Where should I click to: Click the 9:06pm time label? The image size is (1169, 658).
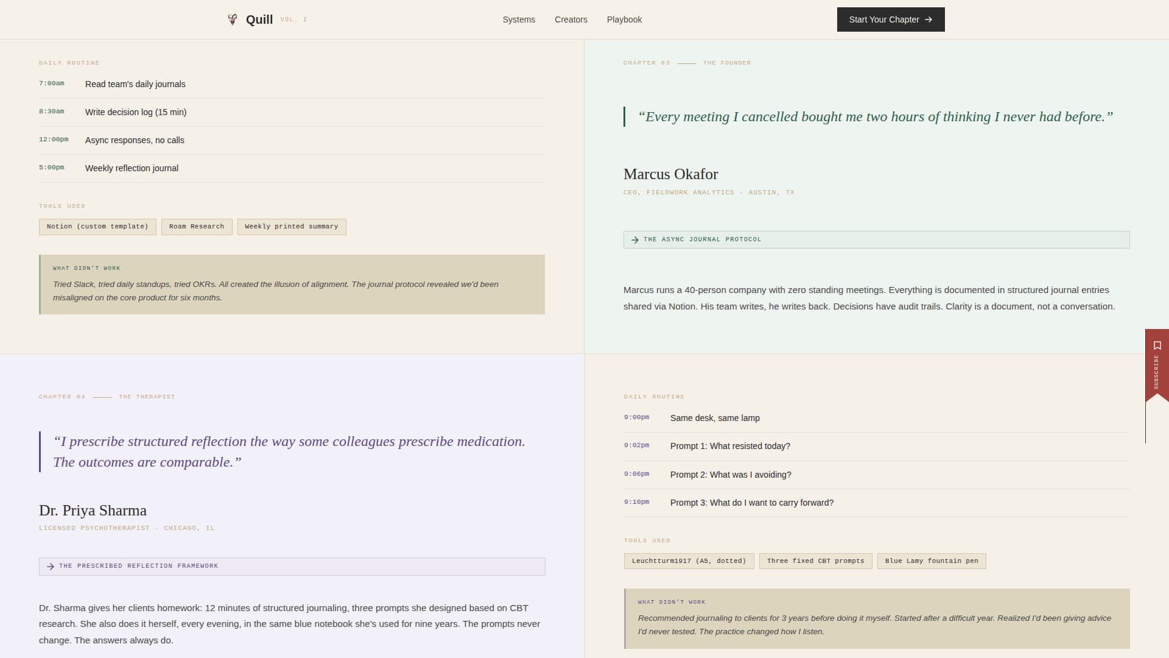[637, 474]
